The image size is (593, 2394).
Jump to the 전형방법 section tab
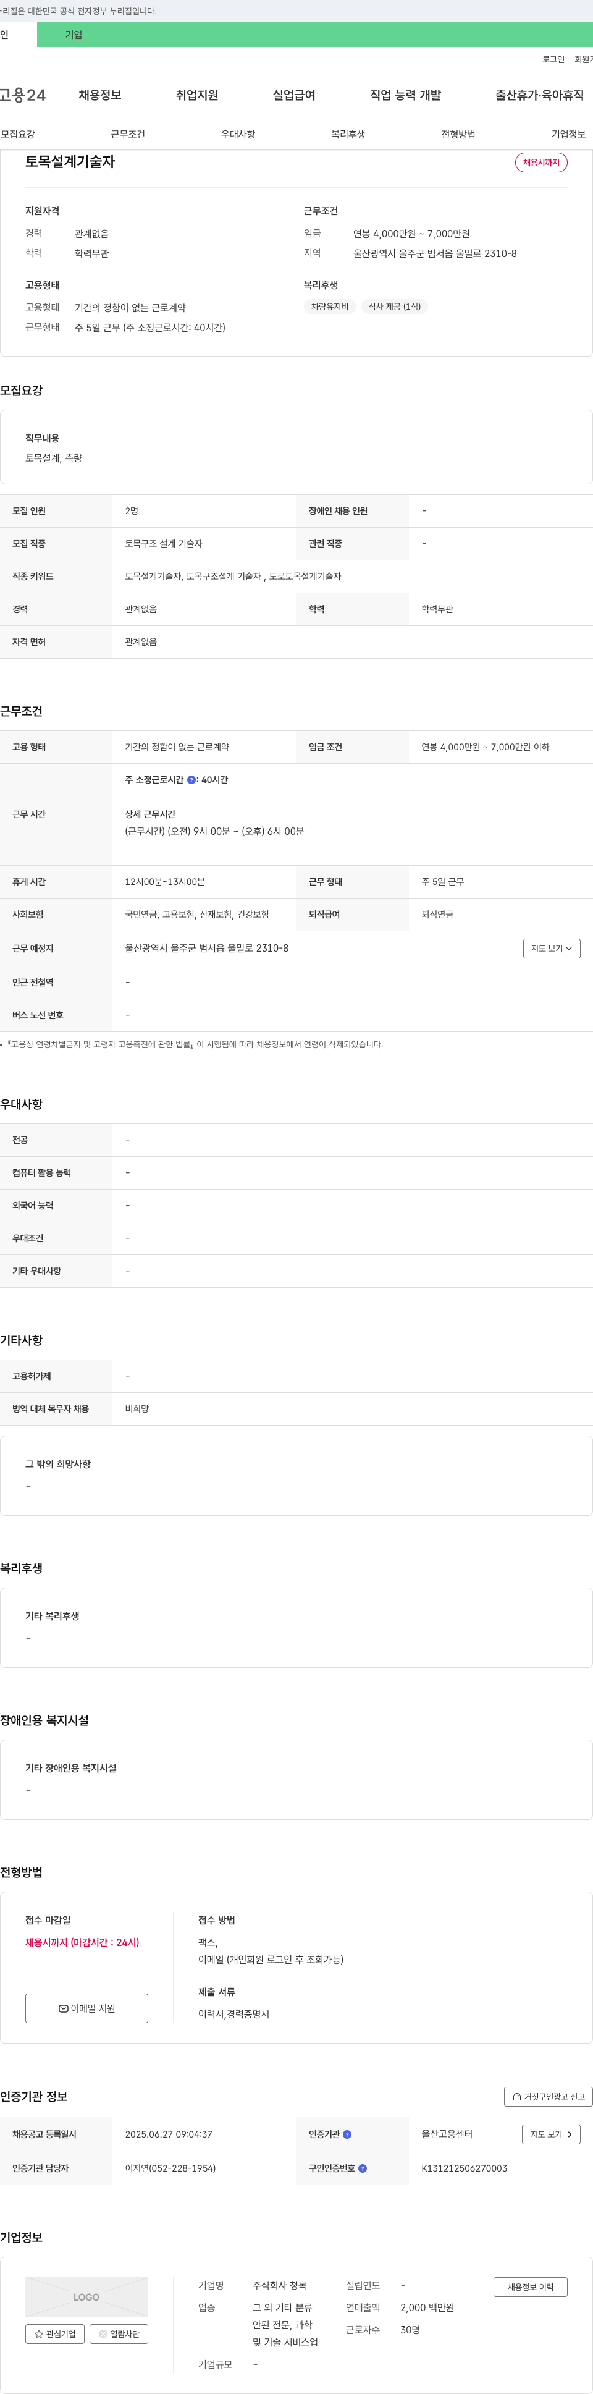click(458, 135)
